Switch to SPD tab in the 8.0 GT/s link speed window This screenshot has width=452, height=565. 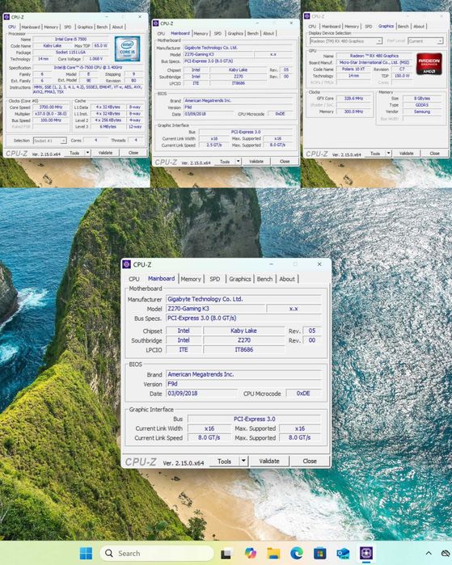click(x=215, y=279)
